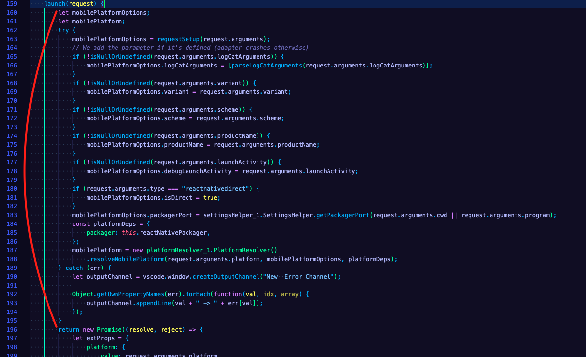Click settingsHelper_1 identifier on line 183

[x=232, y=215]
